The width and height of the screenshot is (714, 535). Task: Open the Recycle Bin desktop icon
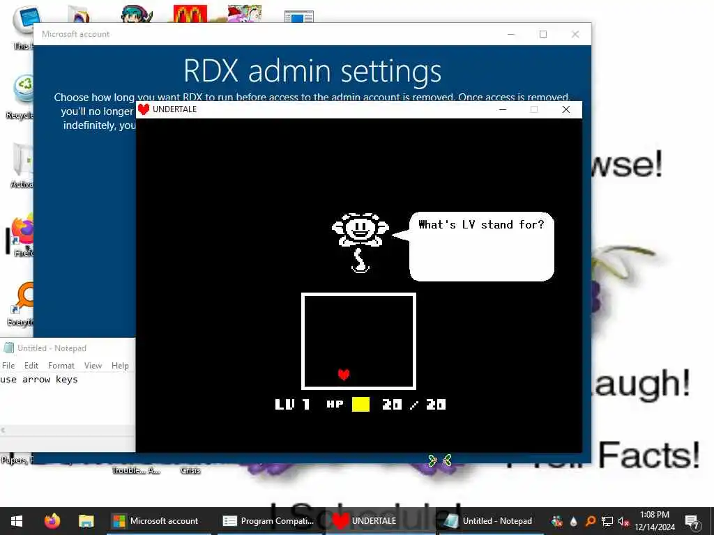pos(22,96)
